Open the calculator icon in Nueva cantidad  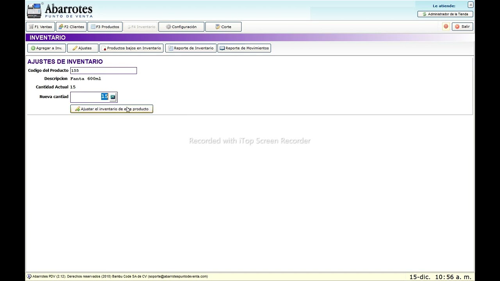coord(113,97)
